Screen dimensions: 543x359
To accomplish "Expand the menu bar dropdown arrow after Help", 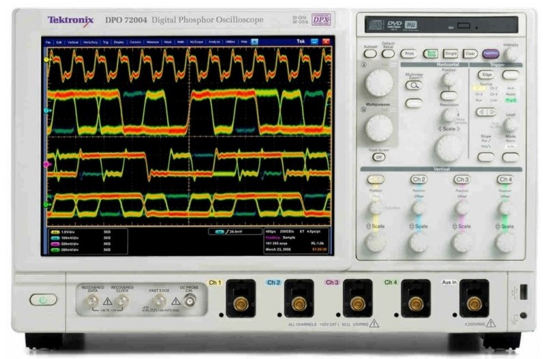I will coord(255,42).
